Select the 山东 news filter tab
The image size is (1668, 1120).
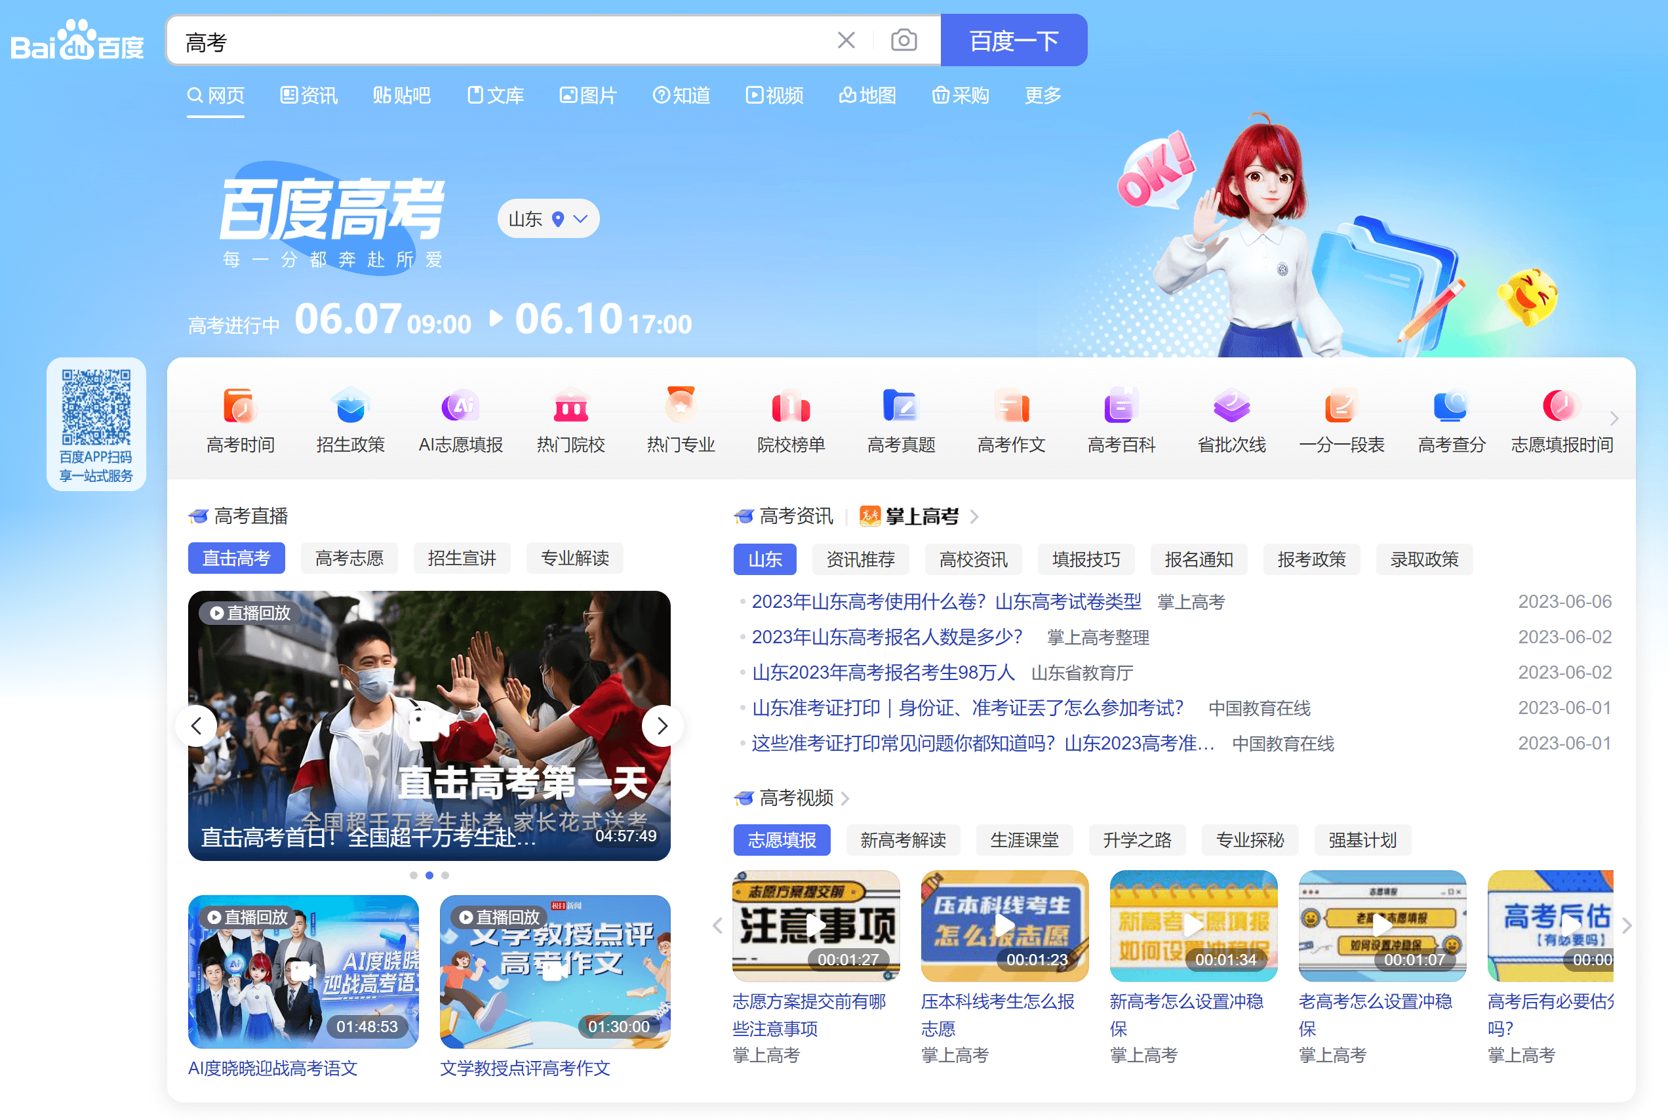pyautogui.click(x=764, y=559)
